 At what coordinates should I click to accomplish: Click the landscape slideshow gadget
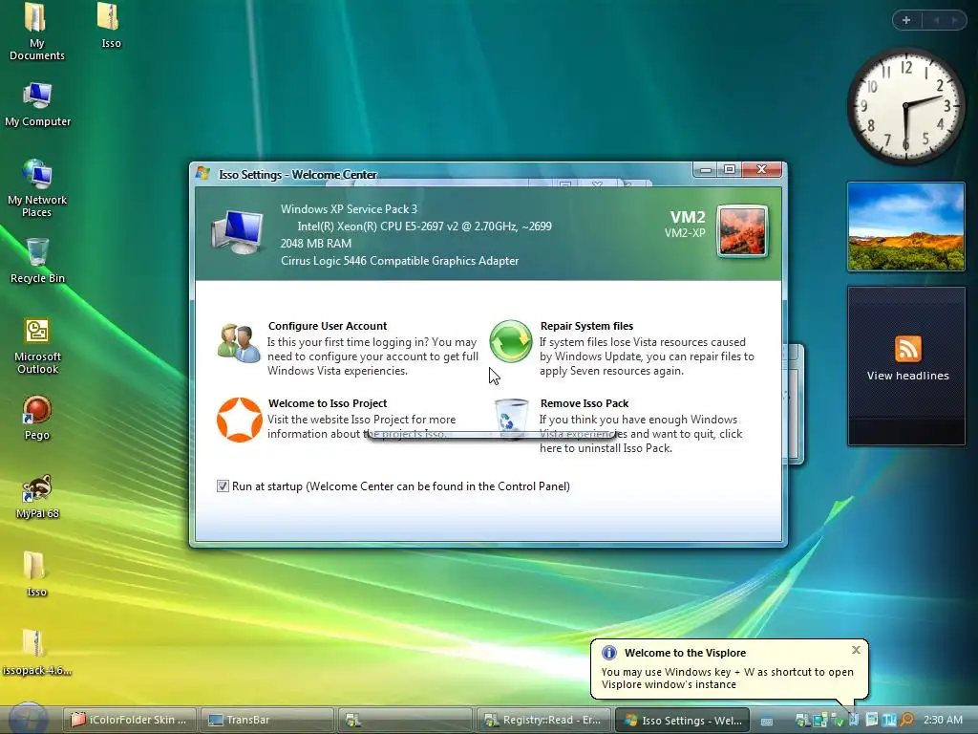pos(905,227)
